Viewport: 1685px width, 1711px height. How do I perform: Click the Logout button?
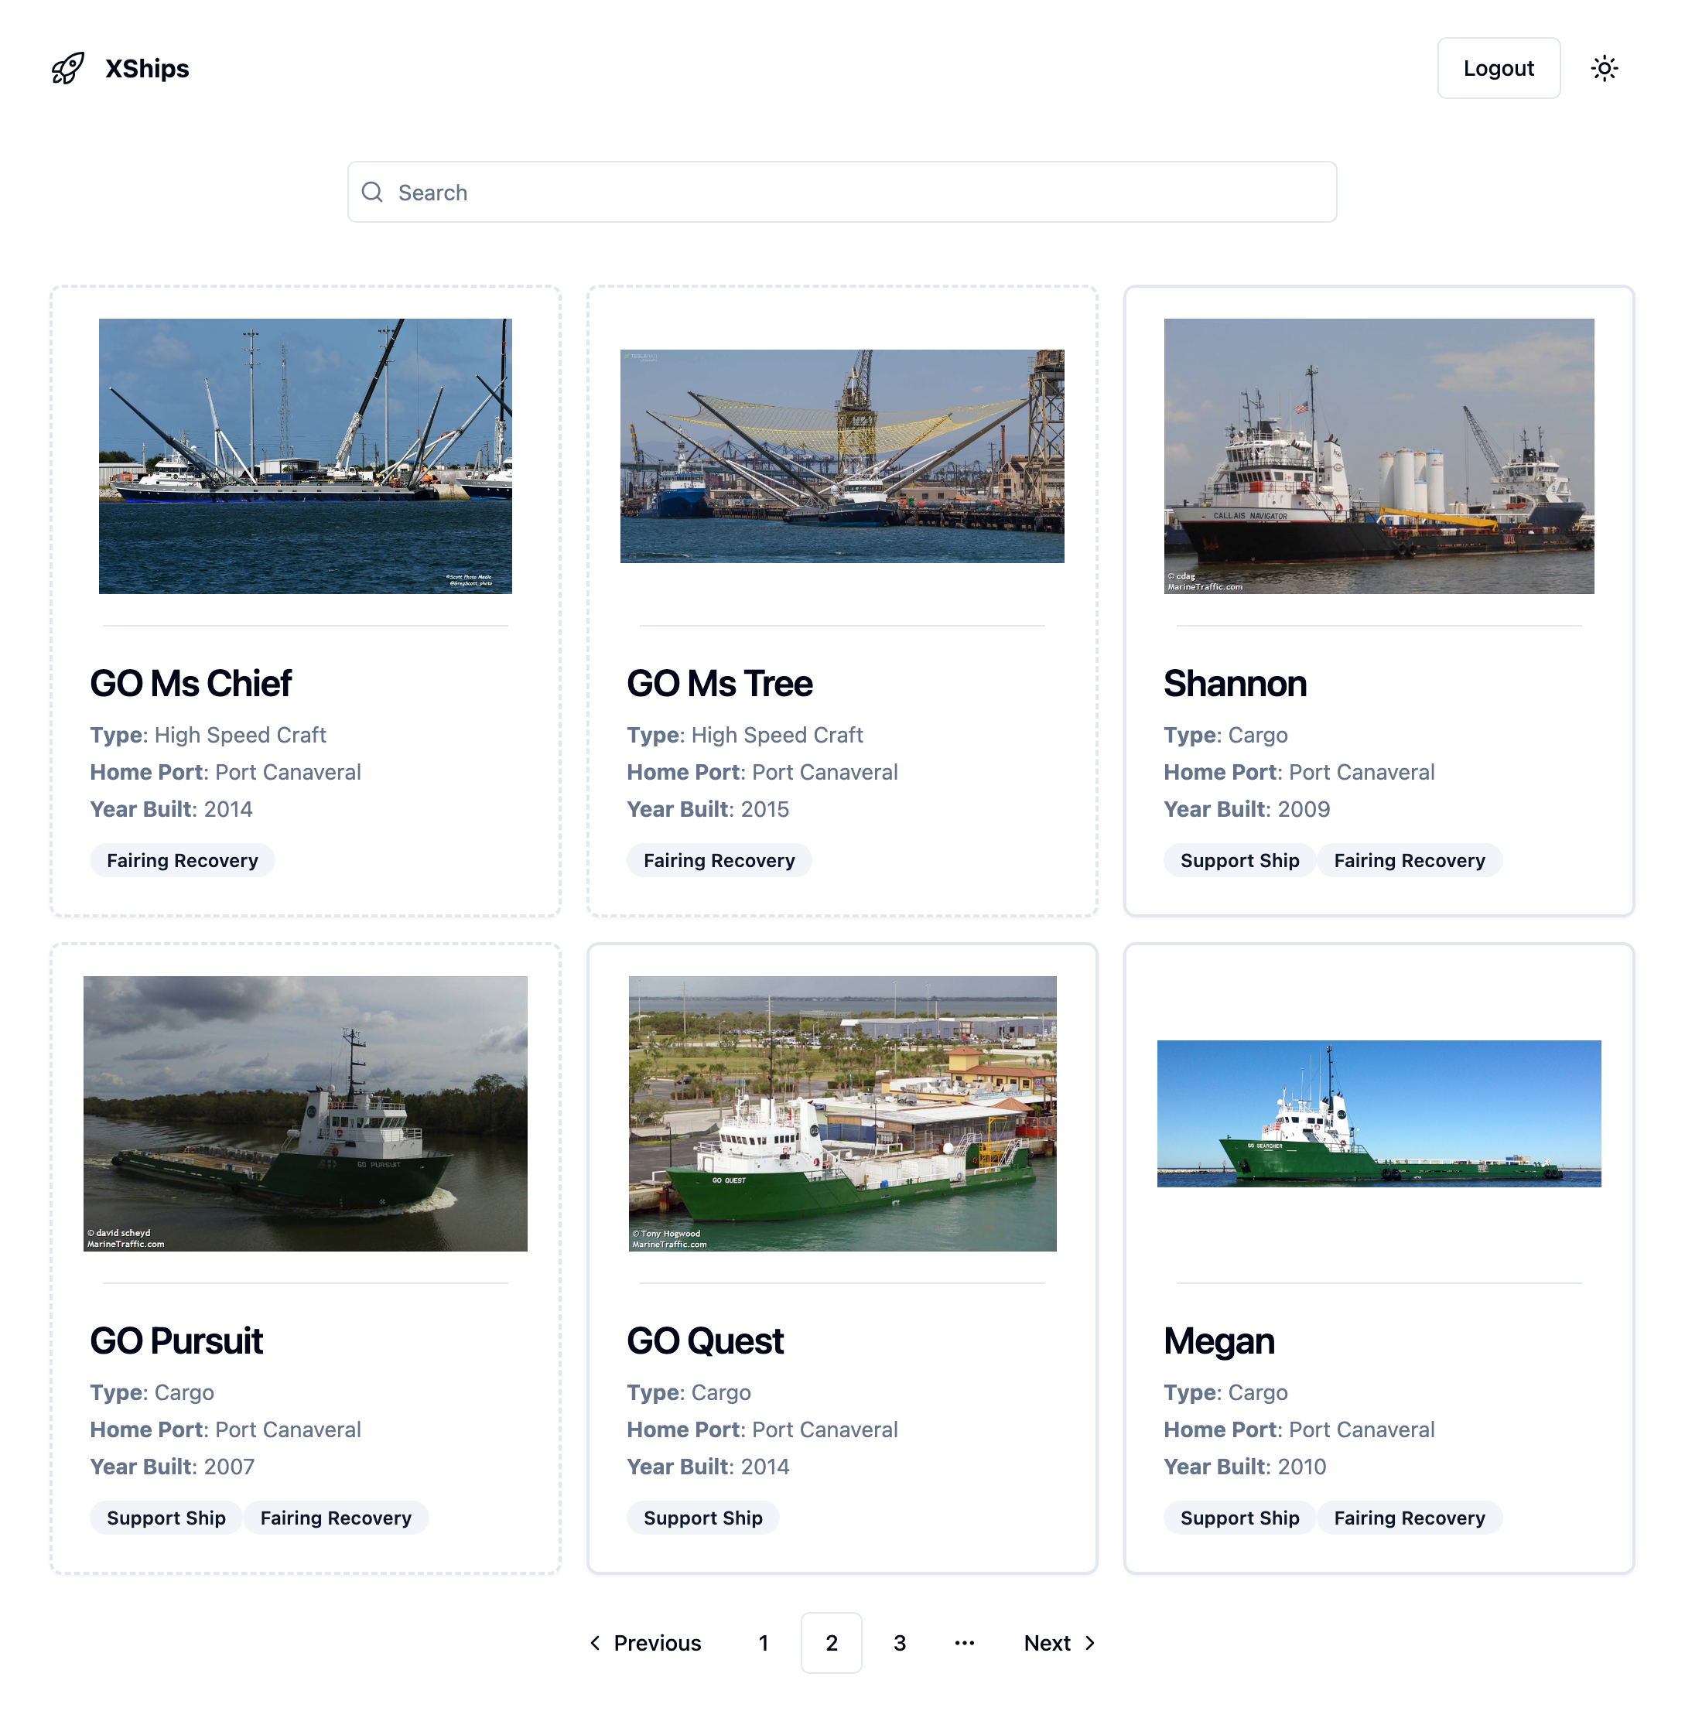click(x=1497, y=68)
